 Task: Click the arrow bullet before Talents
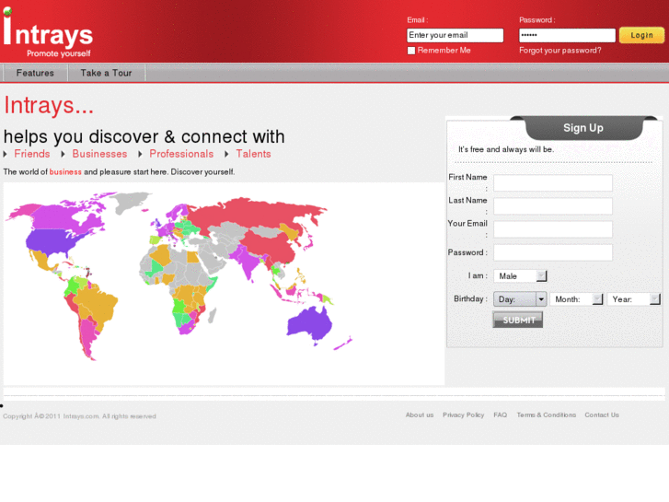(x=226, y=154)
